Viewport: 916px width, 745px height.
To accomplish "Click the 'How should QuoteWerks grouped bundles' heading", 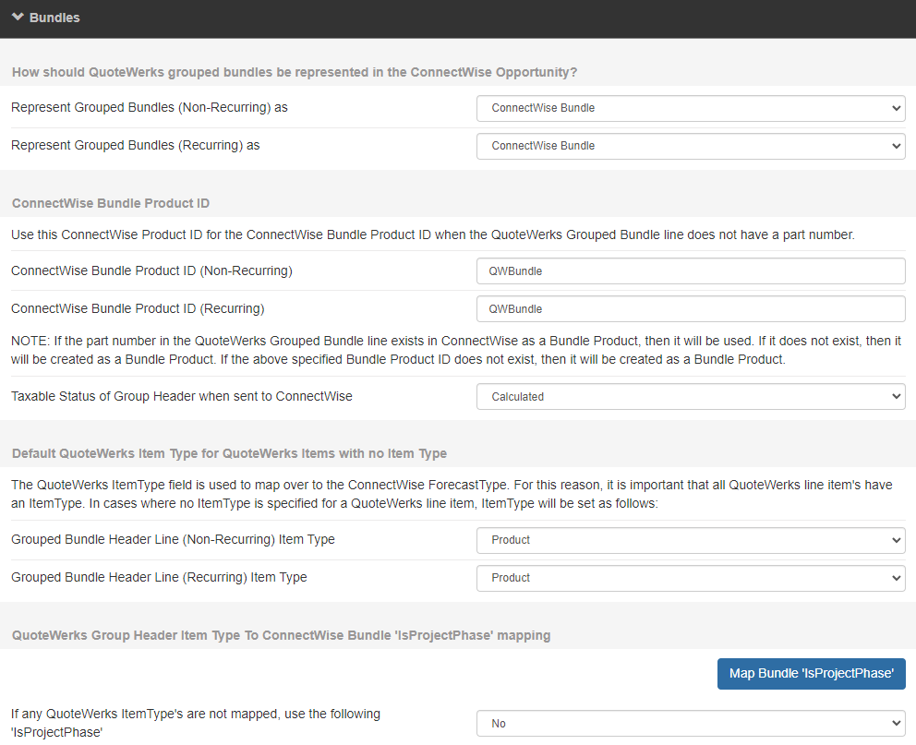I will click(x=295, y=72).
